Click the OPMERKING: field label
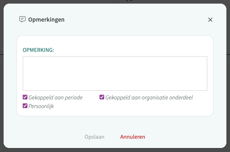This screenshot has height=152, width=230. coord(38,50)
